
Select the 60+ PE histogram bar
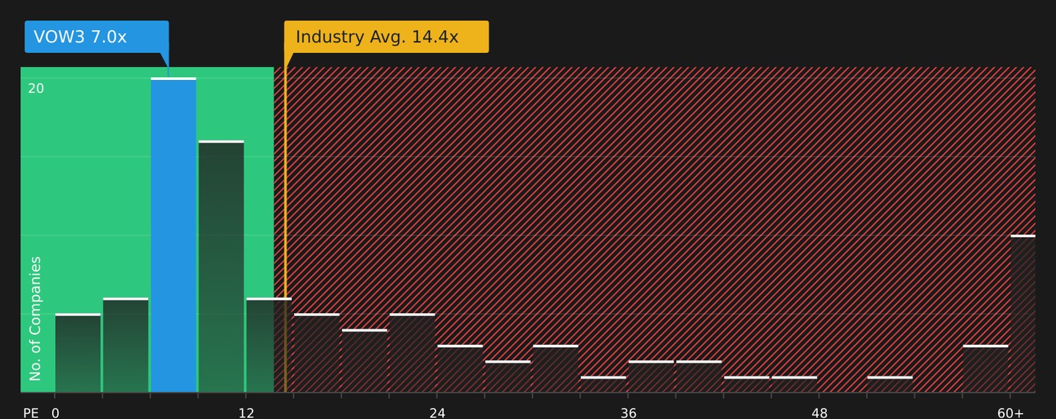[x=1023, y=314]
